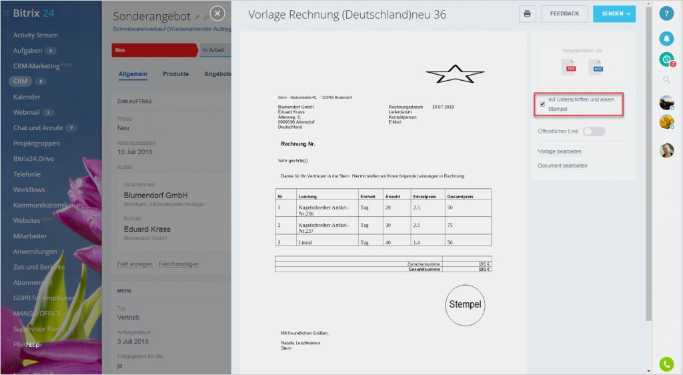Open Webmail in sidebar
The image size is (683, 375).
(26, 112)
